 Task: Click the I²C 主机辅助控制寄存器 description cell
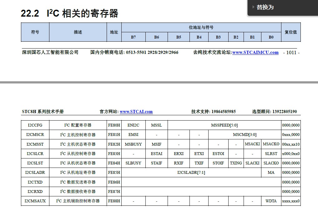point(78,201)
